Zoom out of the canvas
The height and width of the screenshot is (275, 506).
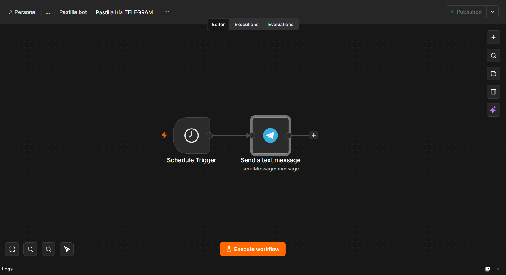tap(49, 249)
